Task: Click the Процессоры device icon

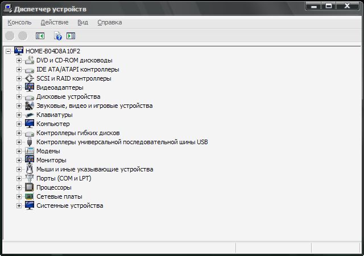Action: (30, 187)
